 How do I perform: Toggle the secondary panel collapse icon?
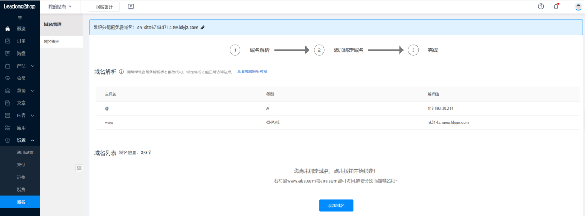click(x=79, y=168)
